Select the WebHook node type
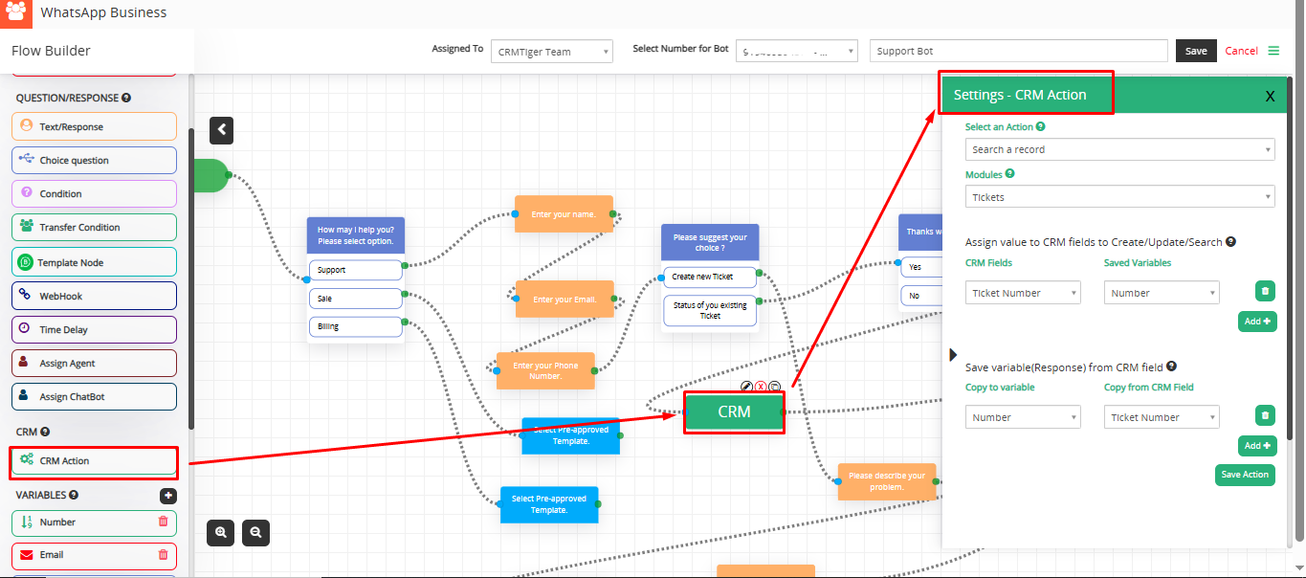The image size is (1306, 578). tap(95, 296)
